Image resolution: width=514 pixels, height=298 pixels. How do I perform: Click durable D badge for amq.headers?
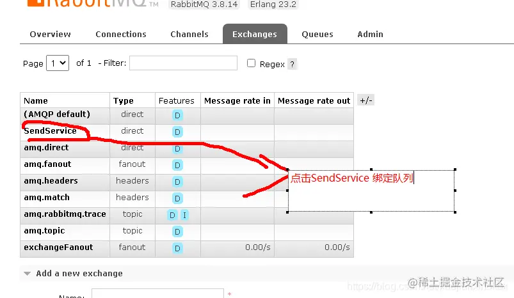177,182
